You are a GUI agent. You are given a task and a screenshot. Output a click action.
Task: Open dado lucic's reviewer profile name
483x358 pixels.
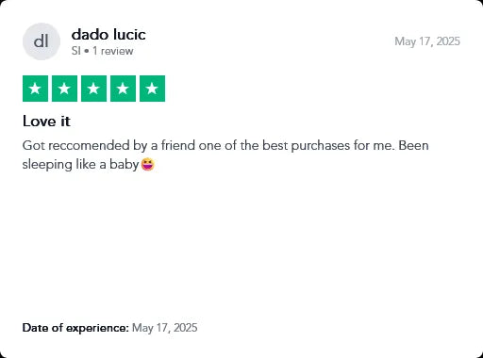click(x=108, y=35)
